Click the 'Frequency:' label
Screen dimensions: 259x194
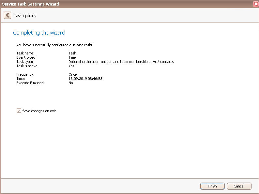[x=25, y=74]
